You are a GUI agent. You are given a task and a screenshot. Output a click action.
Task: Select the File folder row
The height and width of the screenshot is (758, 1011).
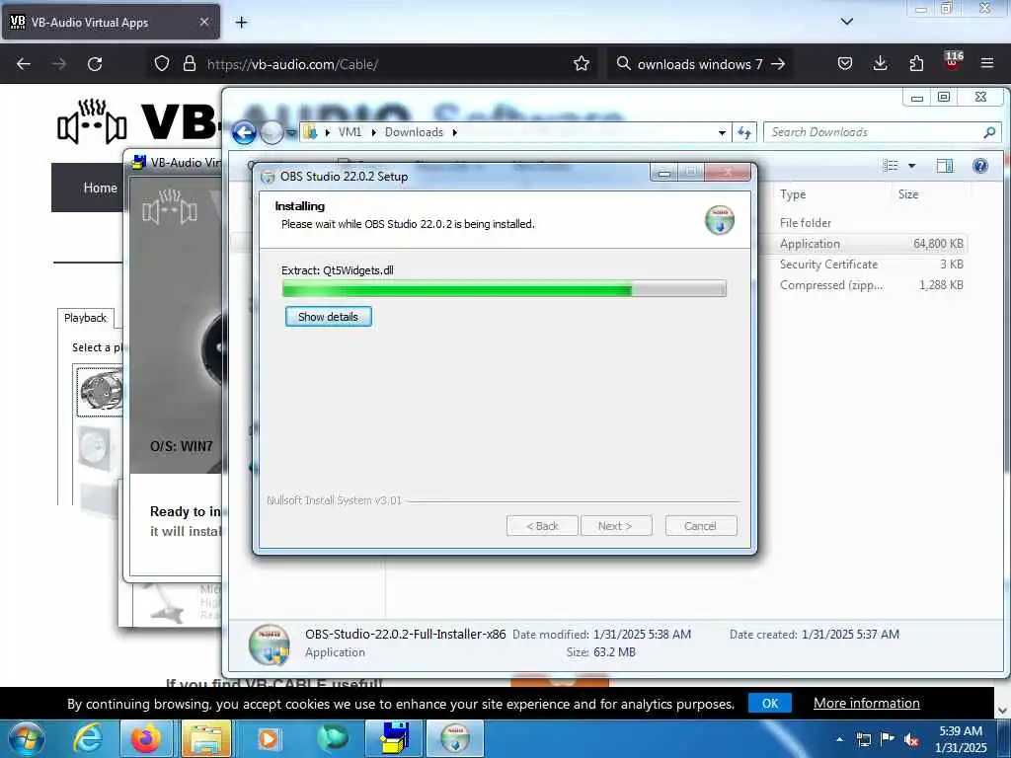(871, 223)
